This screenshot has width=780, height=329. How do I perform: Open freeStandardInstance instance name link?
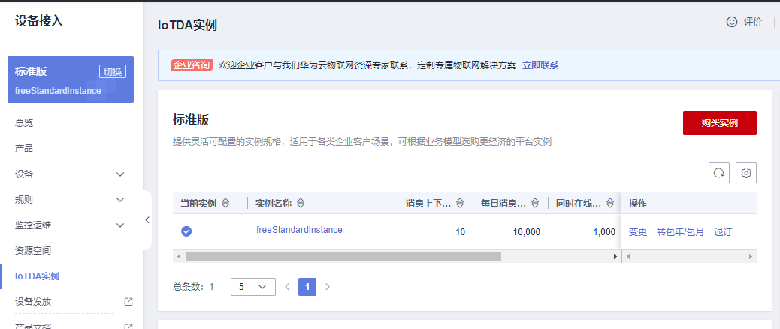(299, 230)
